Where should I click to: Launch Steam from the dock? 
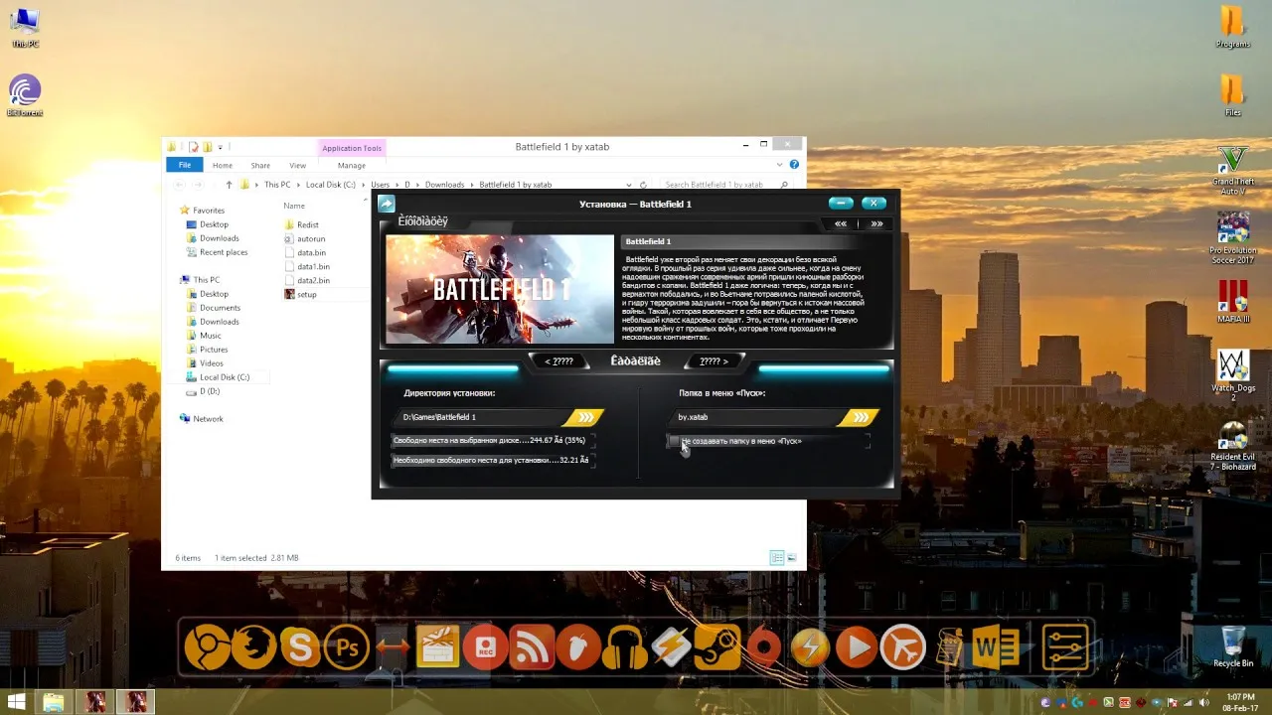(717, 648)
